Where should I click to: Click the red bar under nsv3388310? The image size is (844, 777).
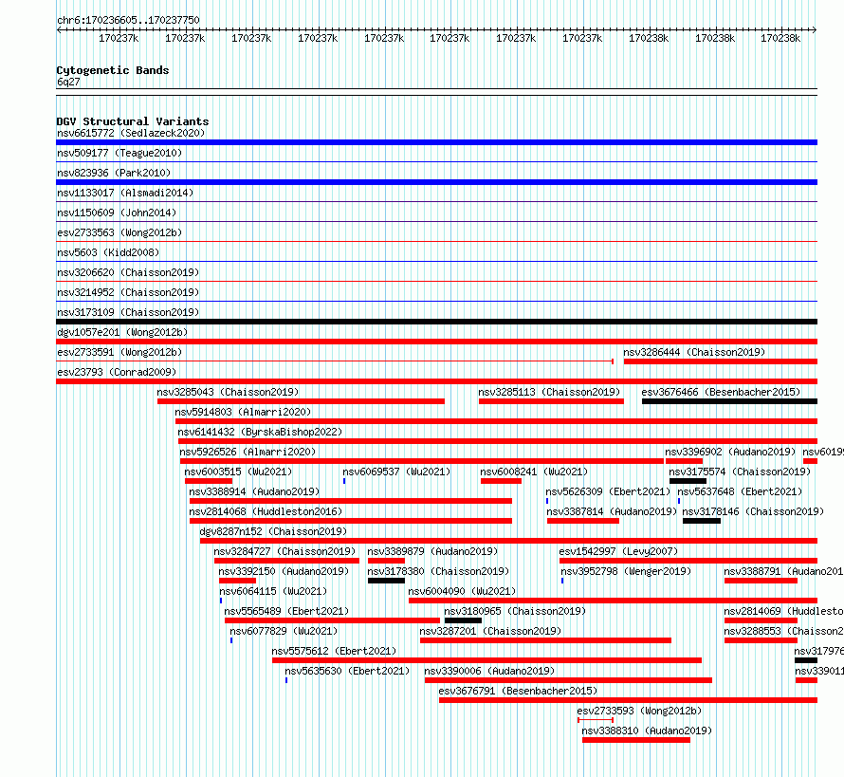(x=635, y=740)
